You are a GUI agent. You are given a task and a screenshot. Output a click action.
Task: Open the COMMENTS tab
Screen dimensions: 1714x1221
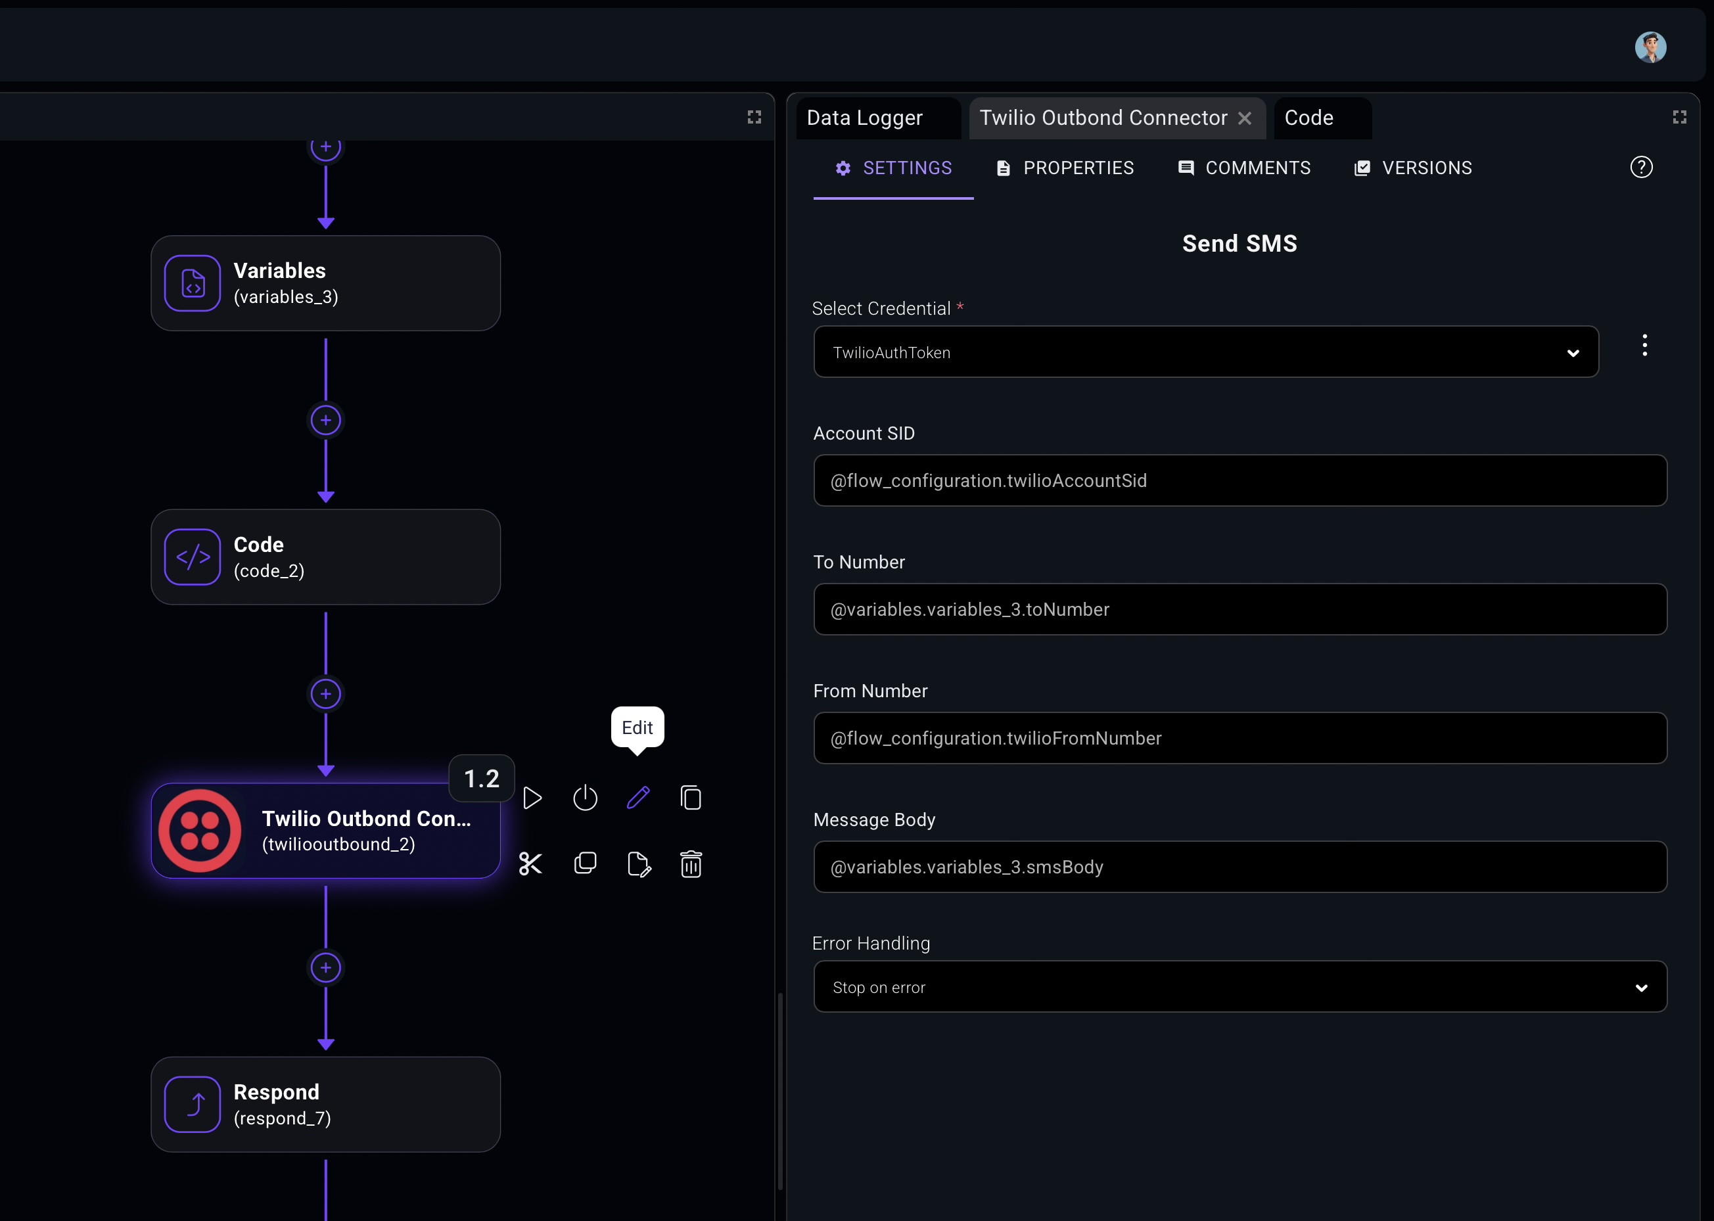(1244, 168)
